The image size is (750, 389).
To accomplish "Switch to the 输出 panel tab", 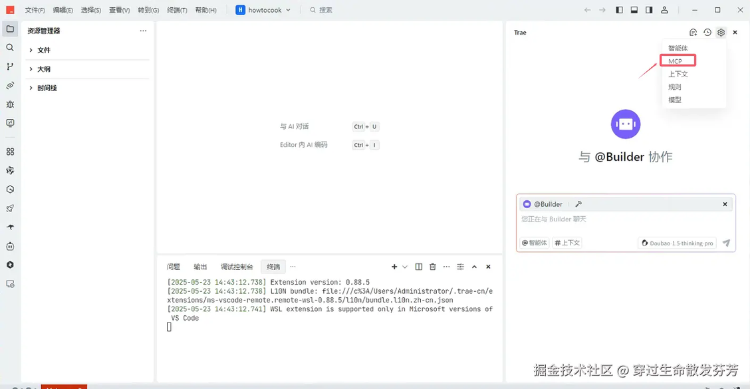I will [x=200, y=267].
